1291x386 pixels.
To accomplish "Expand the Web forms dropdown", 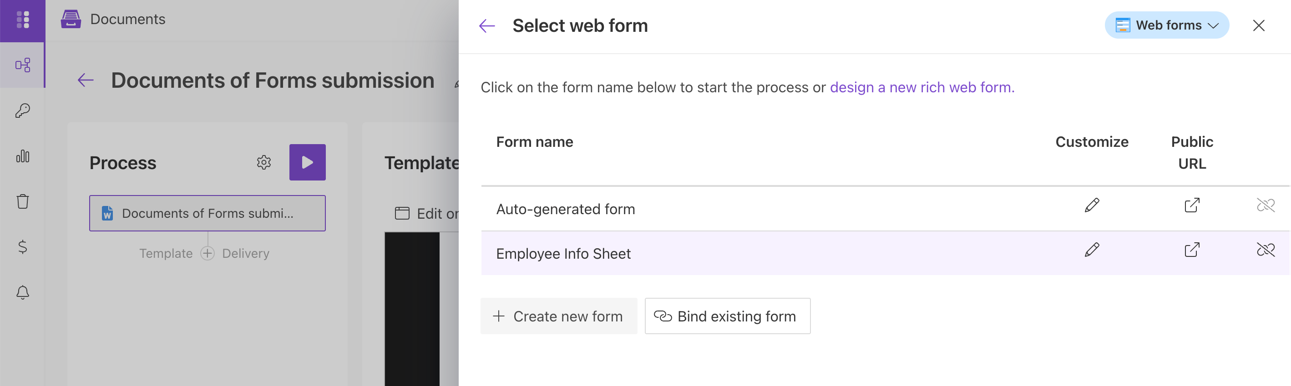I will 1167,25.
